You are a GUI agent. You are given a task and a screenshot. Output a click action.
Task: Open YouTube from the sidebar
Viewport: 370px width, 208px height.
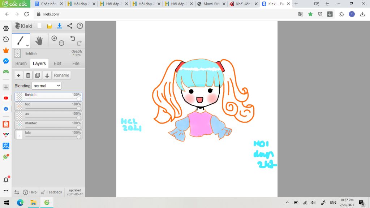(6, 98)
